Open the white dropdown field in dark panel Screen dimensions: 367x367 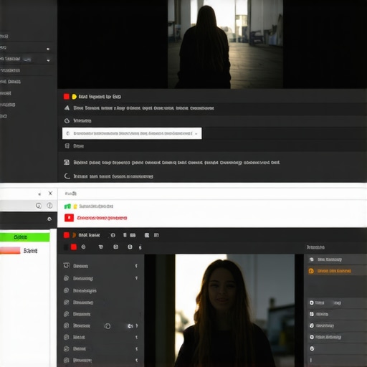click(x=132, y=133)
